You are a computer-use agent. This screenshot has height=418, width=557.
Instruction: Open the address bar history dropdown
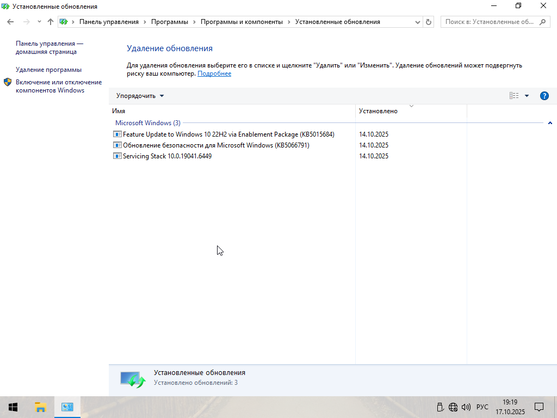pos(418,22)
